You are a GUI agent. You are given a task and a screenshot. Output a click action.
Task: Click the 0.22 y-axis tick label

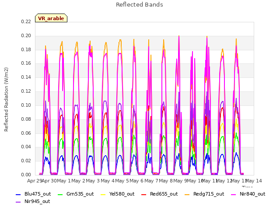pos(26,21)
